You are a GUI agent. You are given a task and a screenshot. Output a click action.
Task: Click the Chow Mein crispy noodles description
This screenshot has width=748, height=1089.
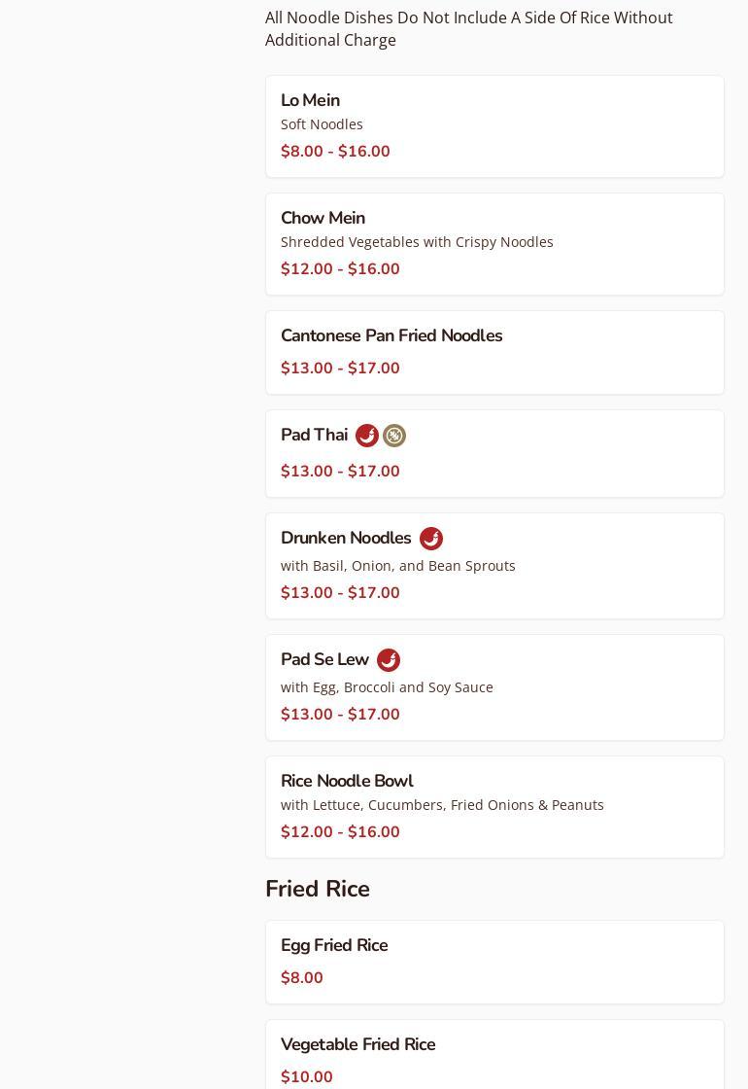click(417, 242)
